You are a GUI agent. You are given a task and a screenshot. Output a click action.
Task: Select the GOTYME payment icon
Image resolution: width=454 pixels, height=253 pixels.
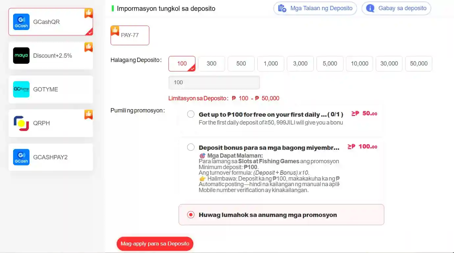[21, 89]
